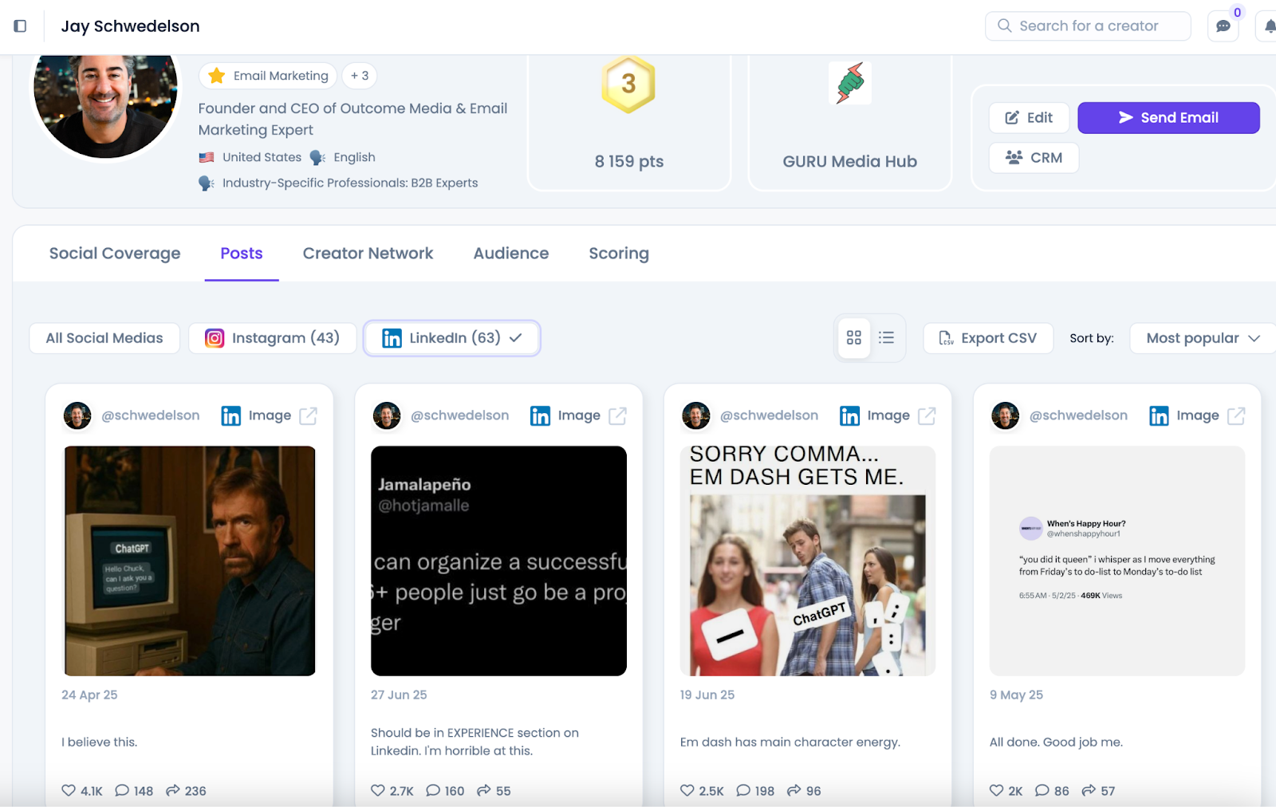Click the Send Email button

click(x=1168, y=118)
